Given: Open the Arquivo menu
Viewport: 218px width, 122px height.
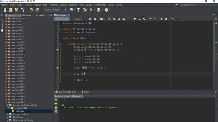Looking at the screenshot, I should pos(4,5).
